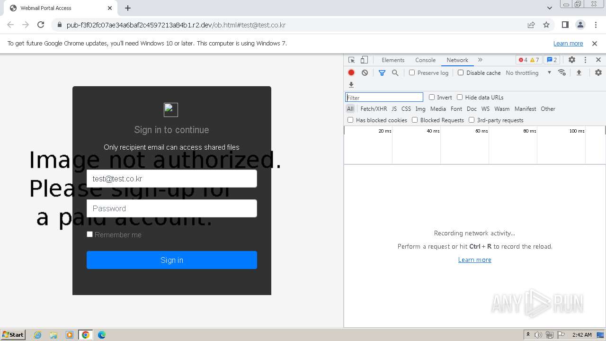Select the All request type filter
Image resolution: width=606 pixels, height=341 pixels.
(x=350, y=109)
